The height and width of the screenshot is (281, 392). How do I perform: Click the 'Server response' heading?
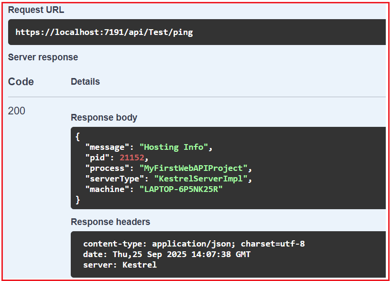click(43, 57)
